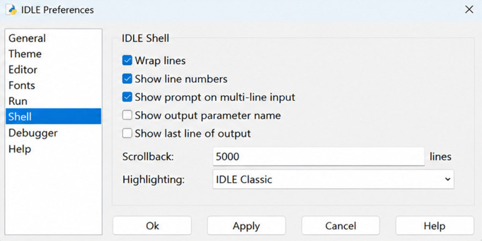Click the Apply button
Image resolution: width=482 pixels, height=241 pixels.
pyautogui.click(x=246, y=225)
